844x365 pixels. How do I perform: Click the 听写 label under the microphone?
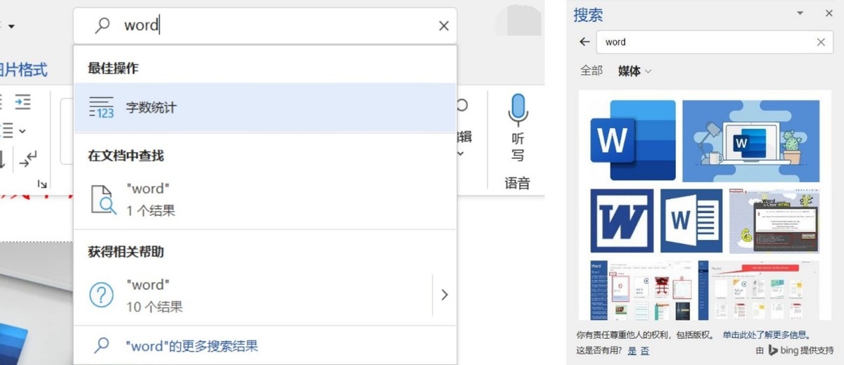tap(518, 147)
